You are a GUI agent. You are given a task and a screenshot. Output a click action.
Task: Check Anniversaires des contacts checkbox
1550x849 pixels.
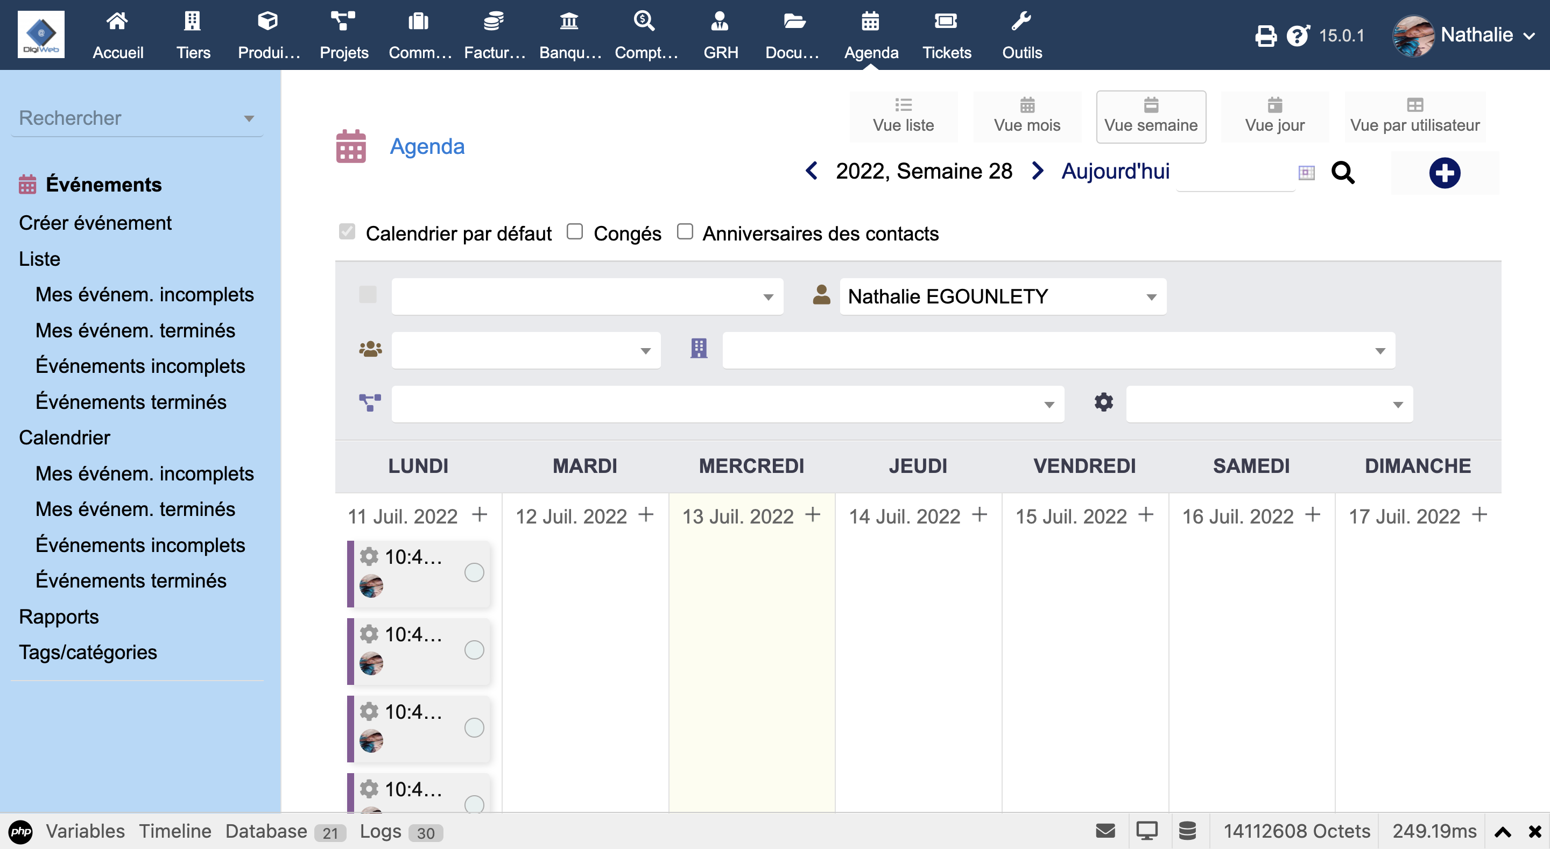point(685,232)
